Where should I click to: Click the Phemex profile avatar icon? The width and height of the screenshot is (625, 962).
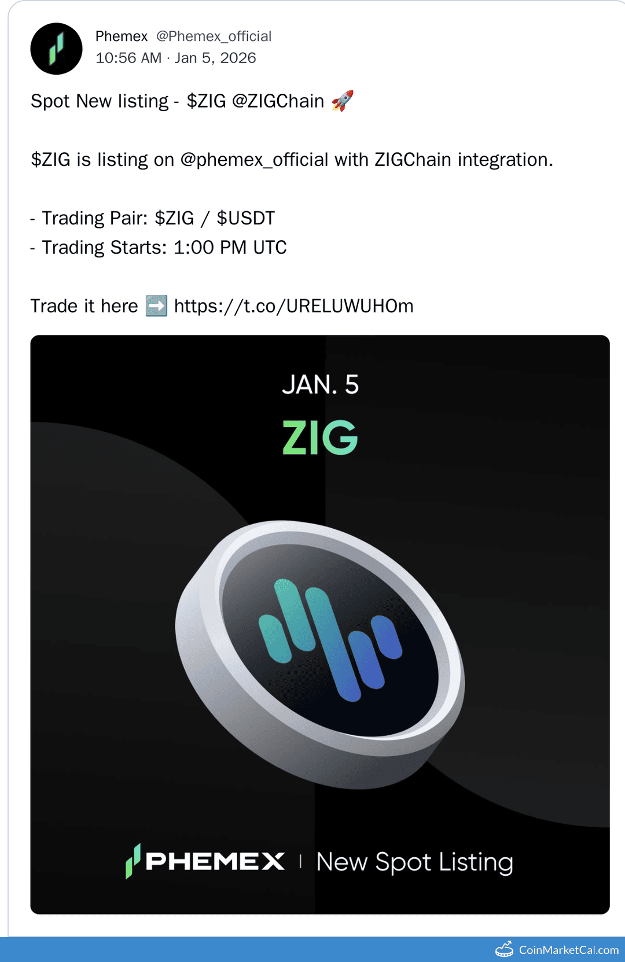pyautogui.click(x=56, y=49)
